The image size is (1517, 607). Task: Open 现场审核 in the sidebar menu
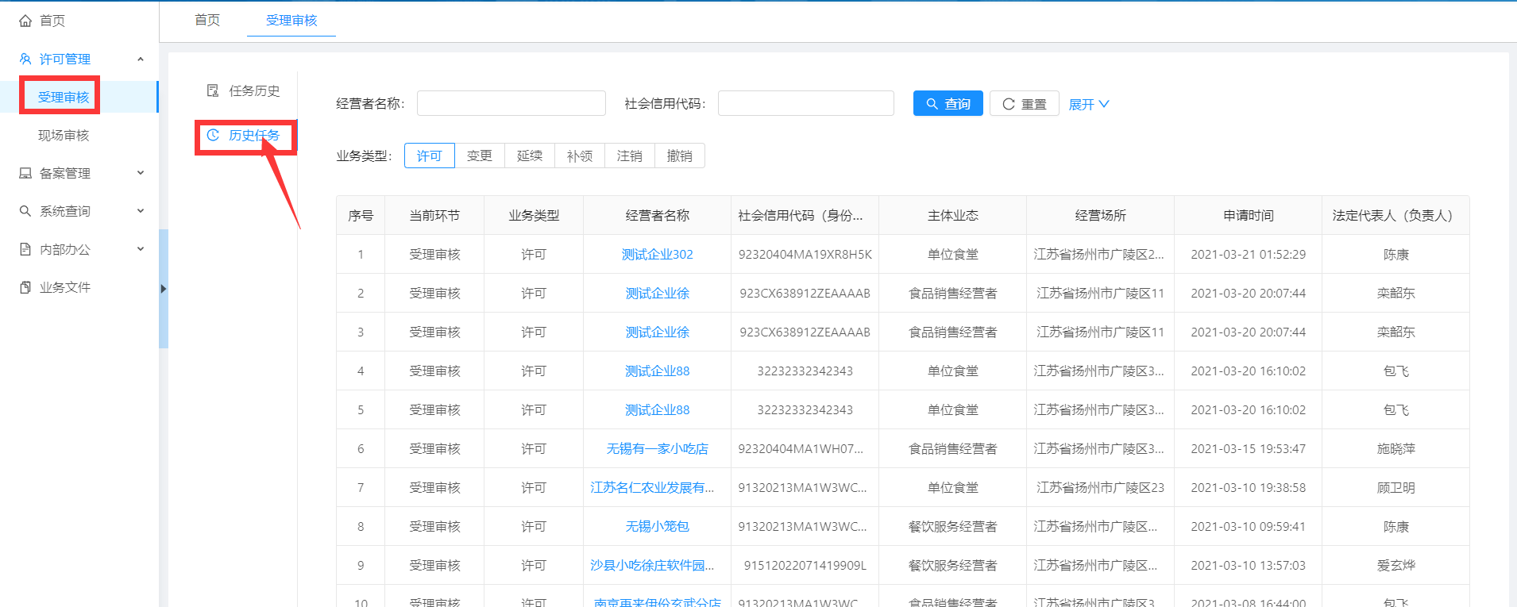[x=64, y=135]
